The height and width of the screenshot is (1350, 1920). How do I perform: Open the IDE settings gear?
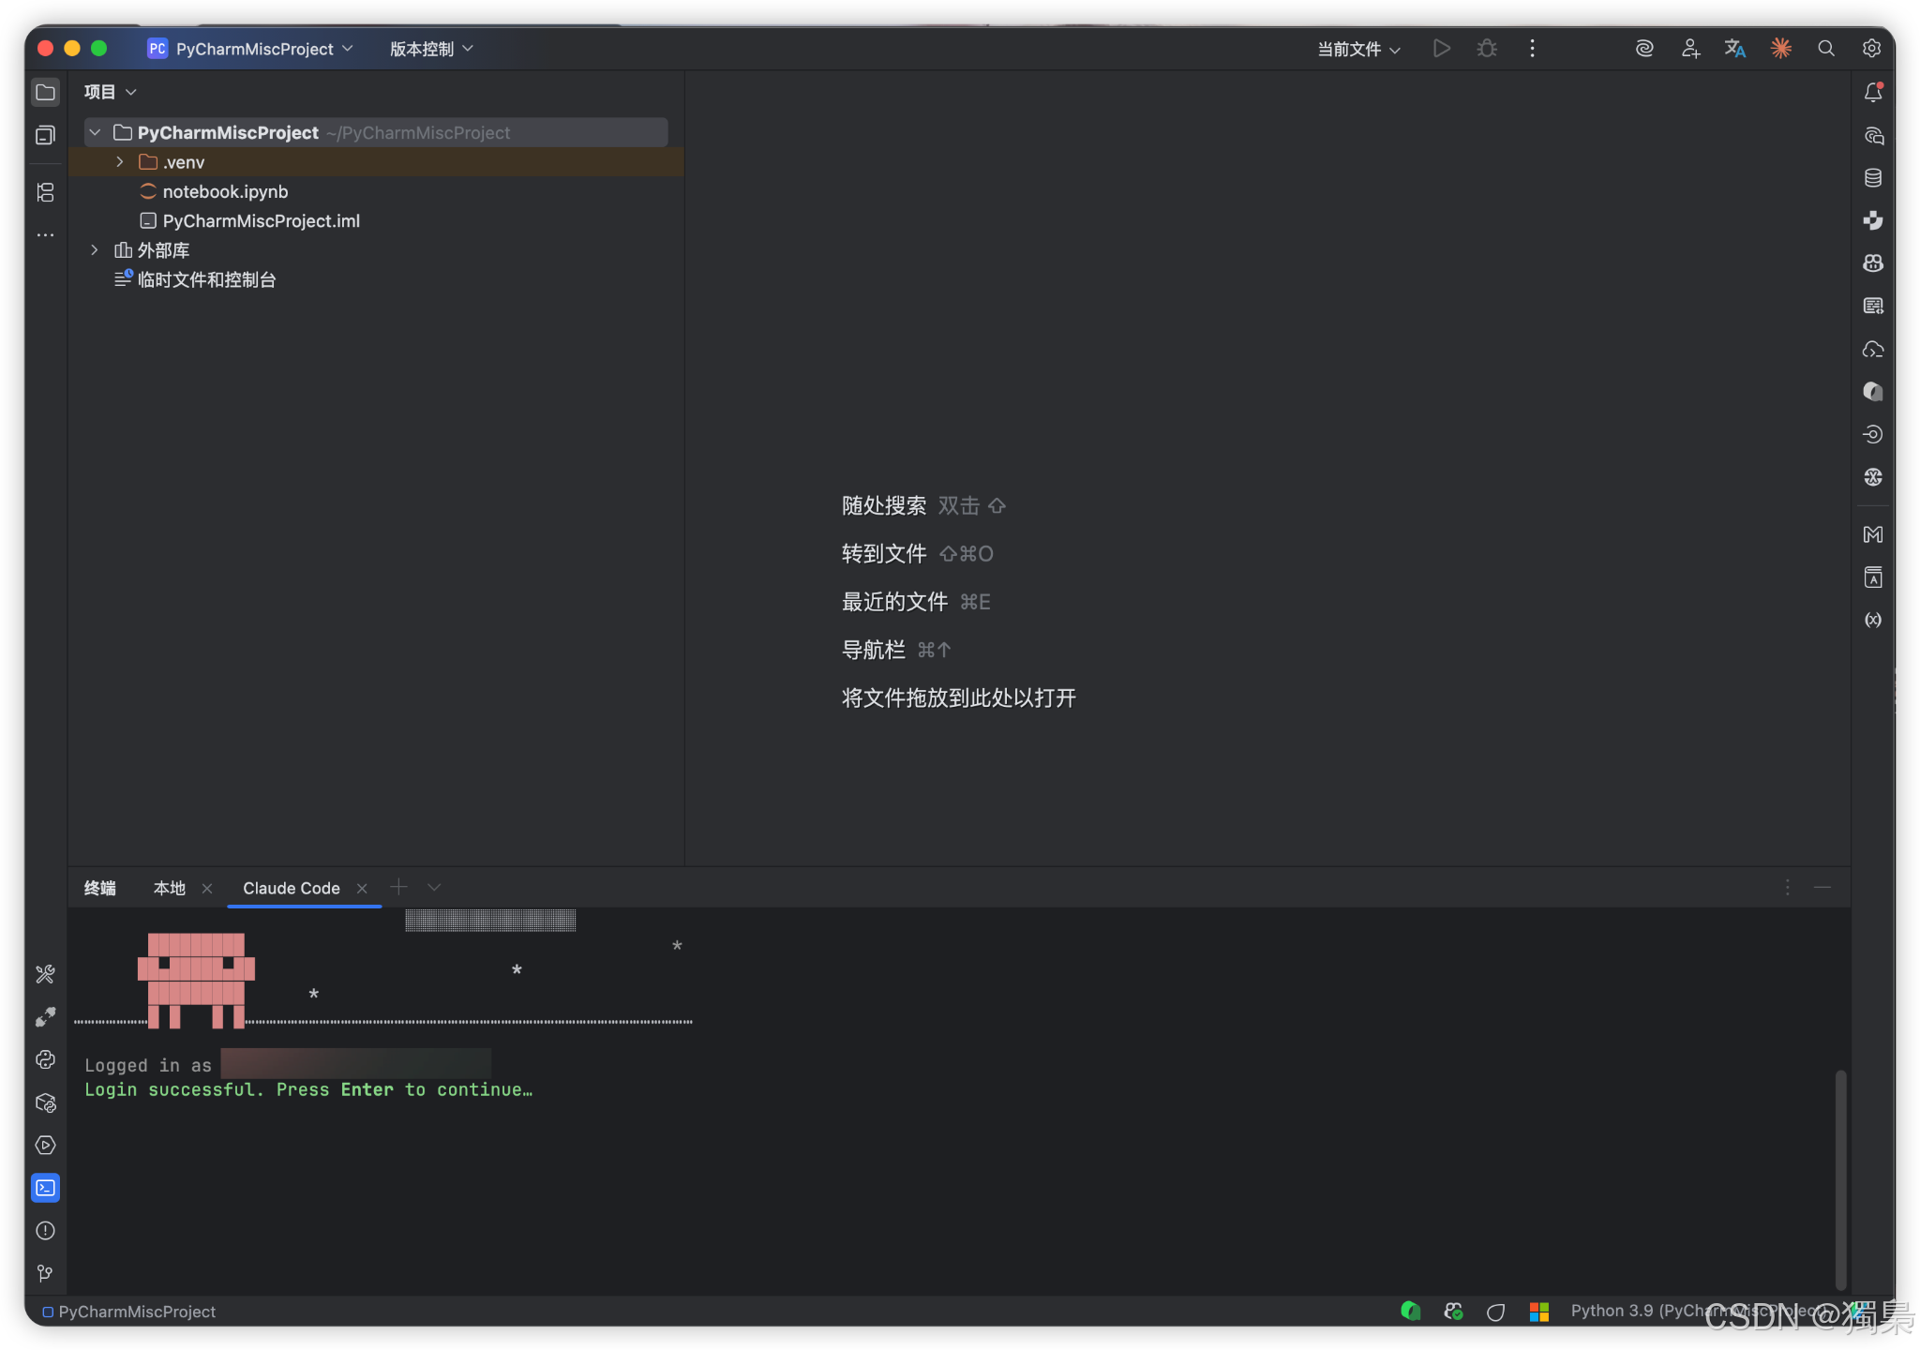(x=1871, y=49)
